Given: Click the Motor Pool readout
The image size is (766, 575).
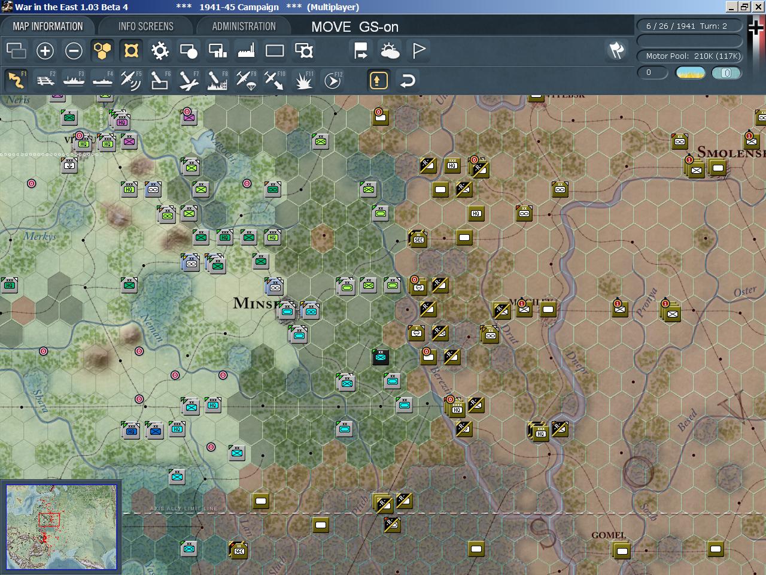Looking at the screenshot, I should click(x=689, y=56).
